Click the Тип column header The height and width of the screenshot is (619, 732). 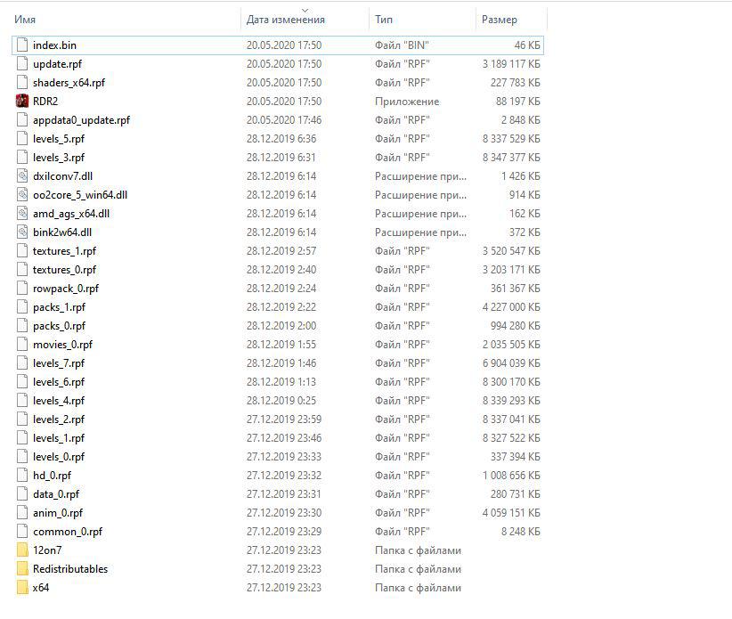(384, 20)
